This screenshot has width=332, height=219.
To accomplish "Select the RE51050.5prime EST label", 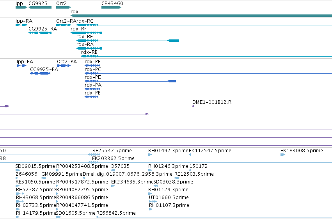I will 35,182.
